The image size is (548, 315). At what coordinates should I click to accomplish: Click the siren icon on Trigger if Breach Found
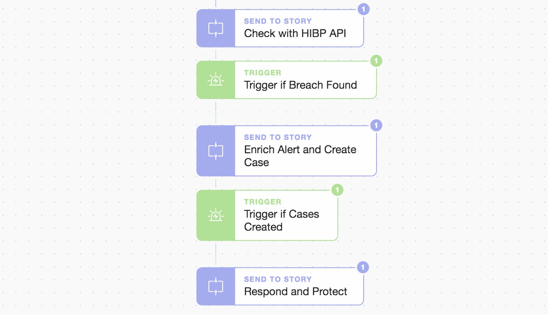pyautogui.click(x=216, y=80)
